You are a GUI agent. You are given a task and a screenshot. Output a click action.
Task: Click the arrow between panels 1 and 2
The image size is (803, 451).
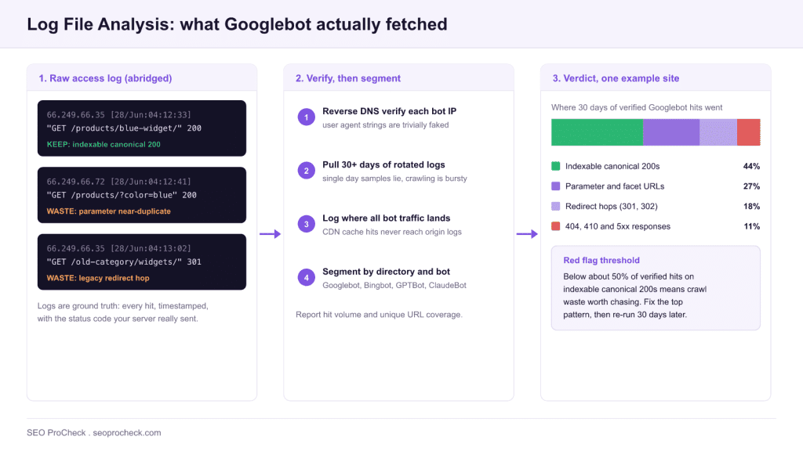click(270, 234)
